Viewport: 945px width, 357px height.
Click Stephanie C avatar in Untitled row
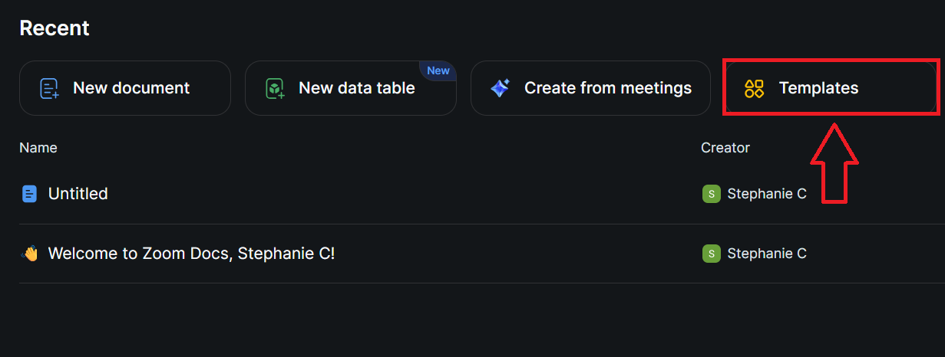(711, 194)
